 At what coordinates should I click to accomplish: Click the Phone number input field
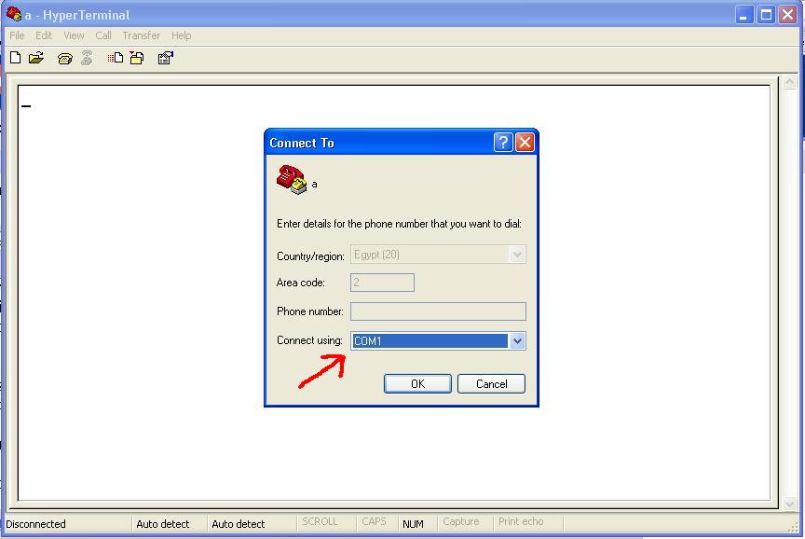(438, 311)
